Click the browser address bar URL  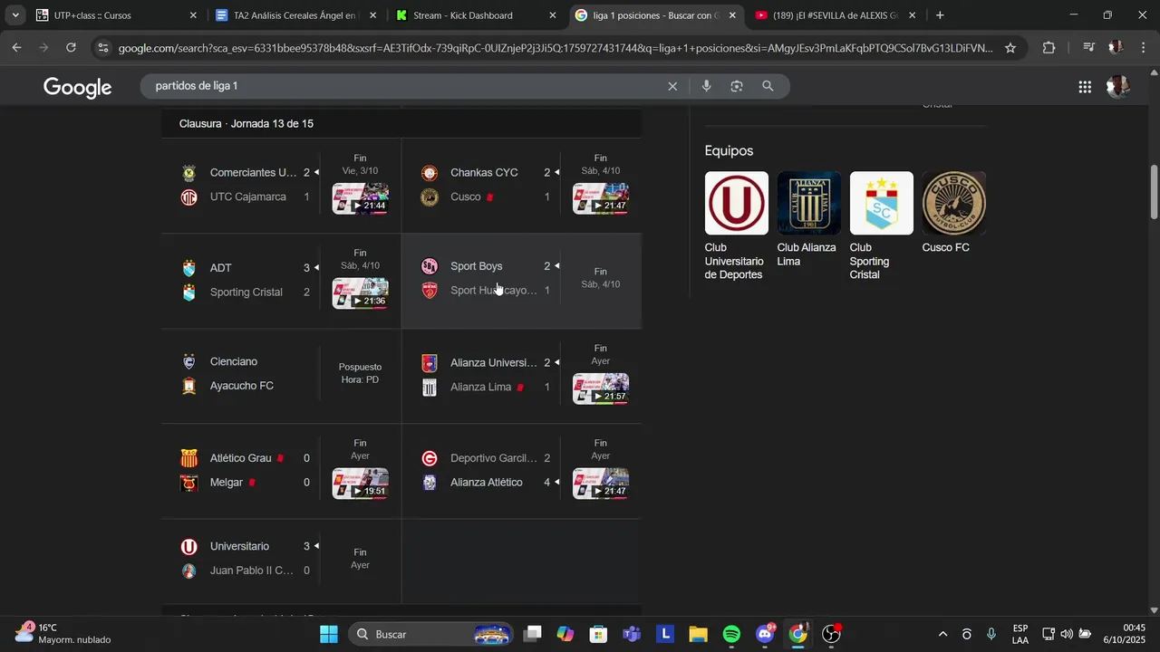tap(555, 48)
